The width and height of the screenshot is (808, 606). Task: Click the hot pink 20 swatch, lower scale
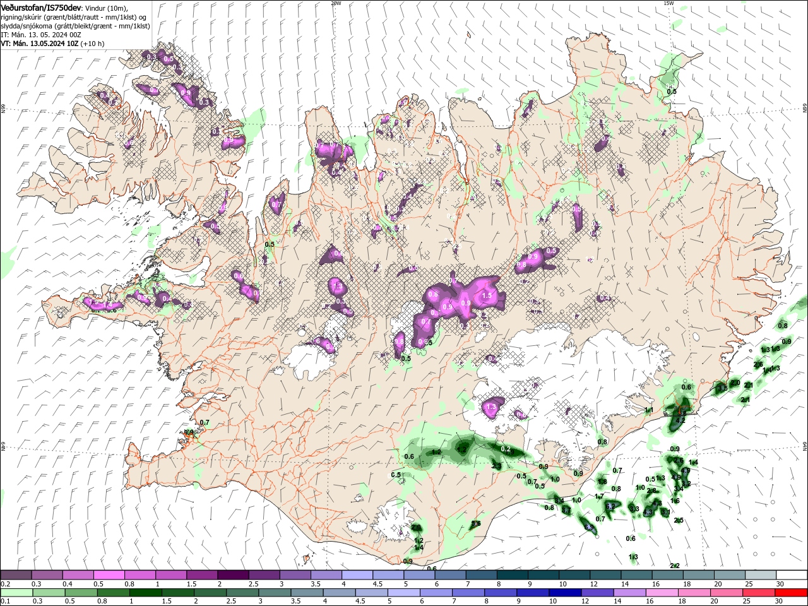[x=727, y=593]
